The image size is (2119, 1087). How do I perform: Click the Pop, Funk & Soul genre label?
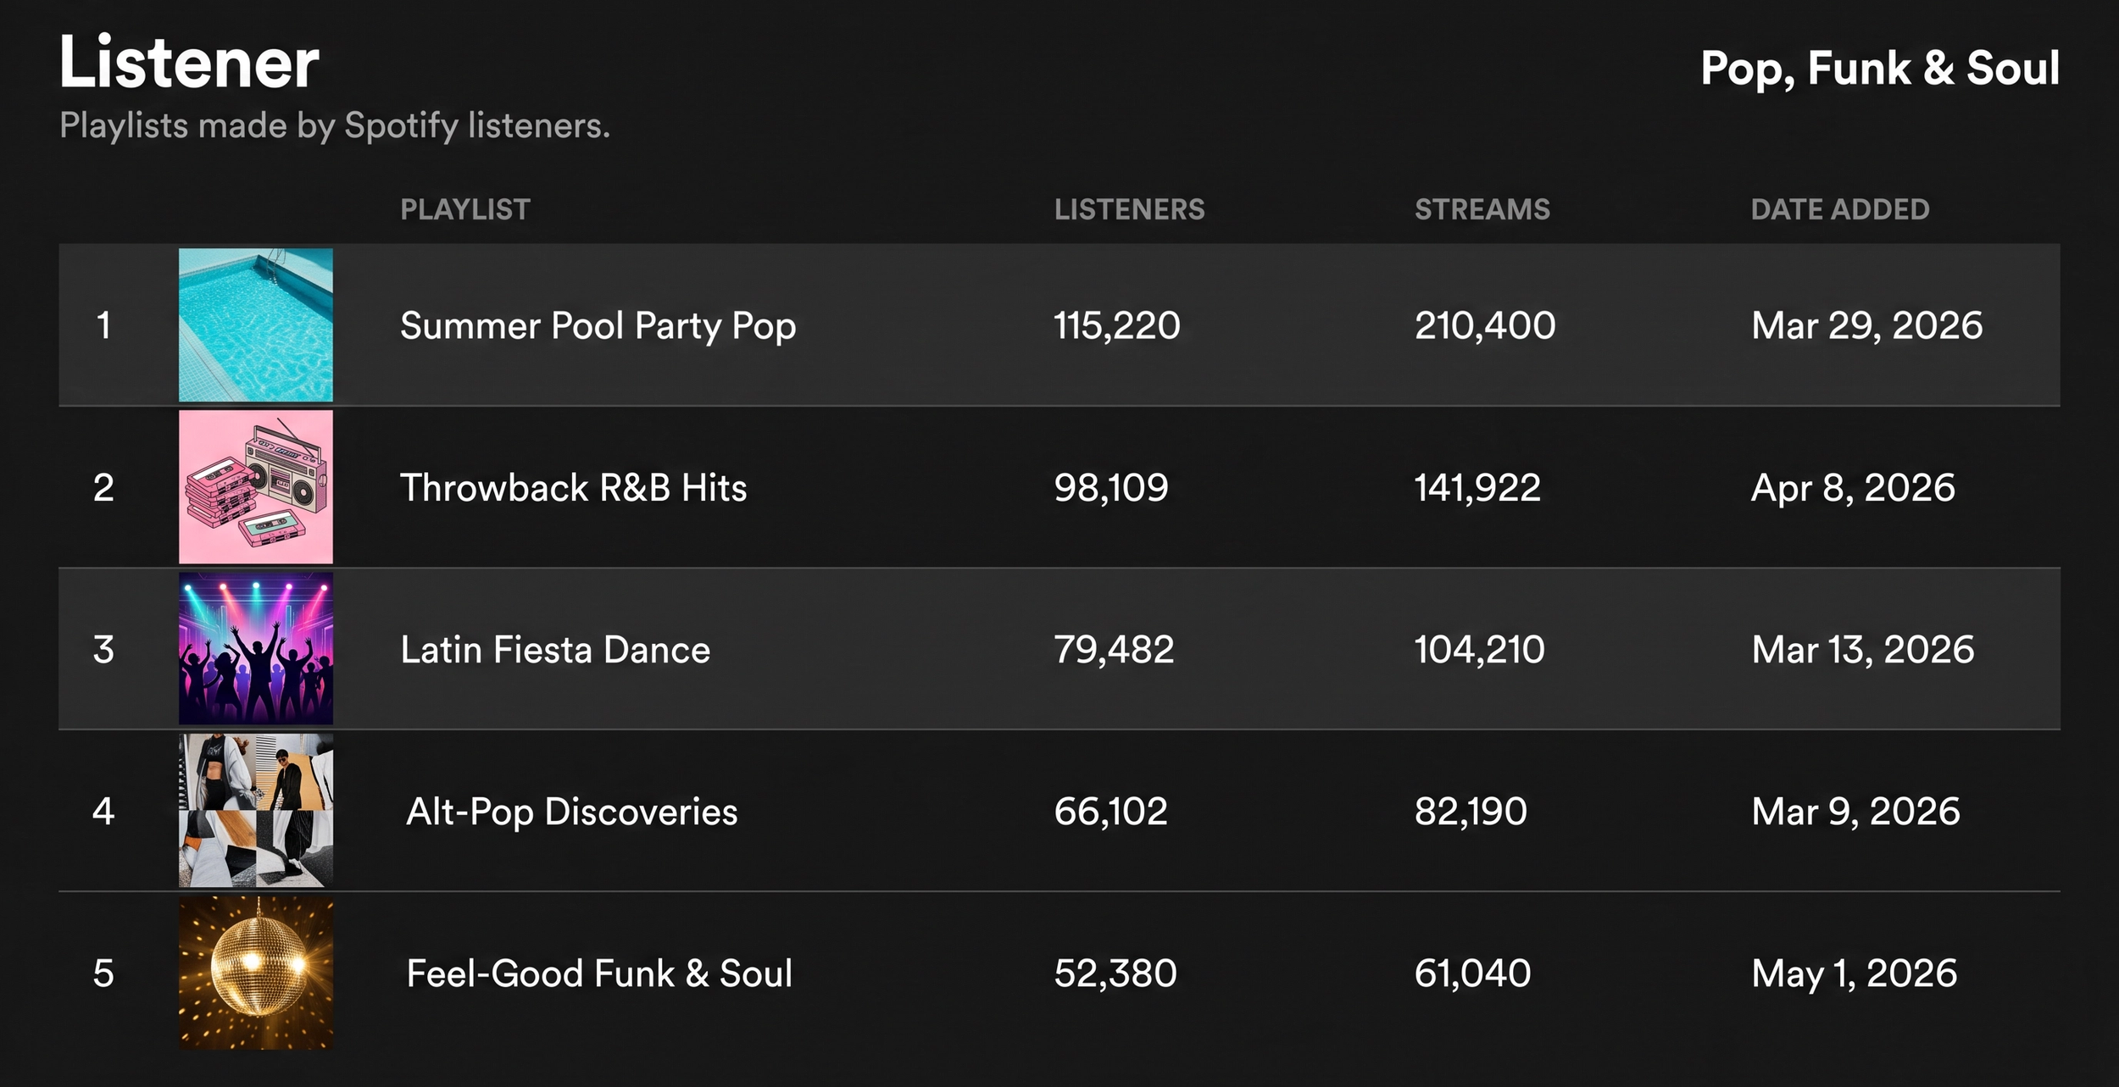point(1880,69)
